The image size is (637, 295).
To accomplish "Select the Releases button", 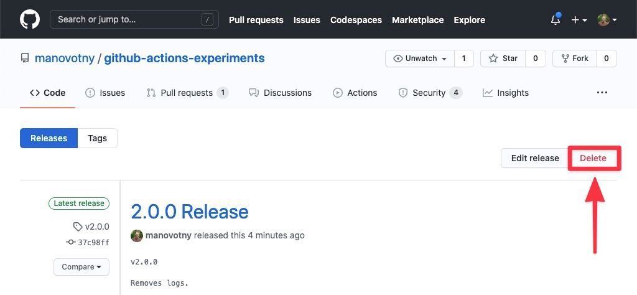I will [x=49, y=138].
